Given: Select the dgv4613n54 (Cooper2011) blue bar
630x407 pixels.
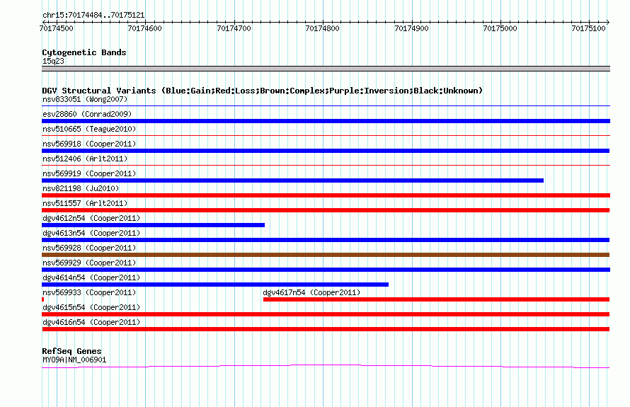Looking at the screenshot, I should [x=326, y=240].
